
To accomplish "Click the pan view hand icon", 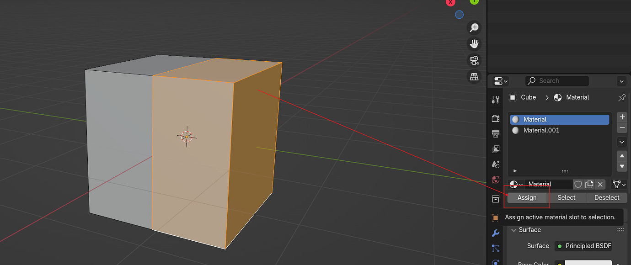I will pos(474,44).
